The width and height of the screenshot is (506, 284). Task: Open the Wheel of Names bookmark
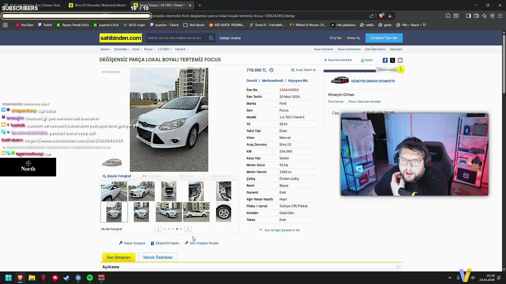coord(308,25)
